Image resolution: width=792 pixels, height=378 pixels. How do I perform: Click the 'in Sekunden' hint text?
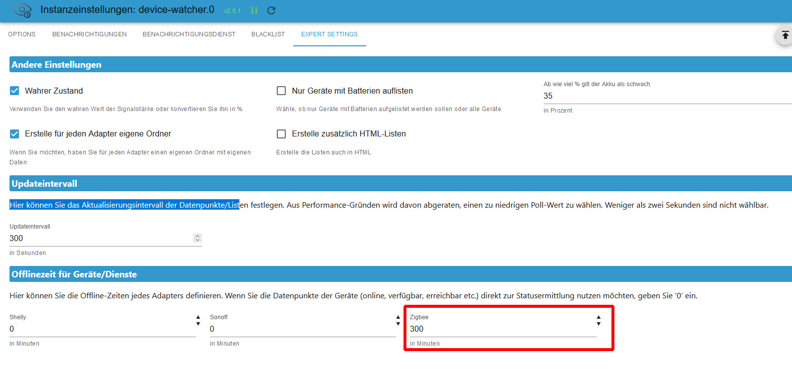28,253
